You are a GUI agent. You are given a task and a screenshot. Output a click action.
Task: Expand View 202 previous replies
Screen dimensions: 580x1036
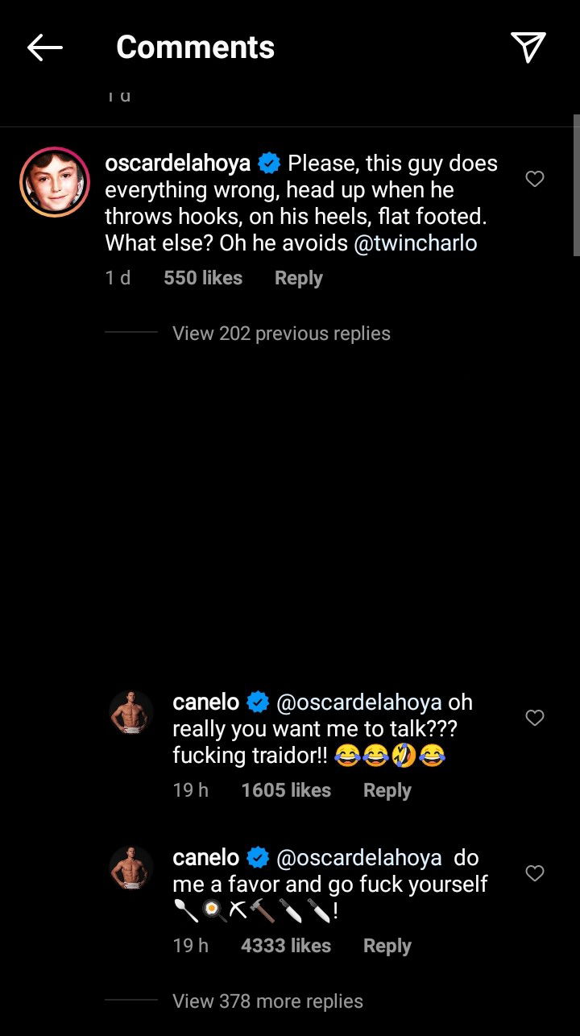(x=281, y=334)
